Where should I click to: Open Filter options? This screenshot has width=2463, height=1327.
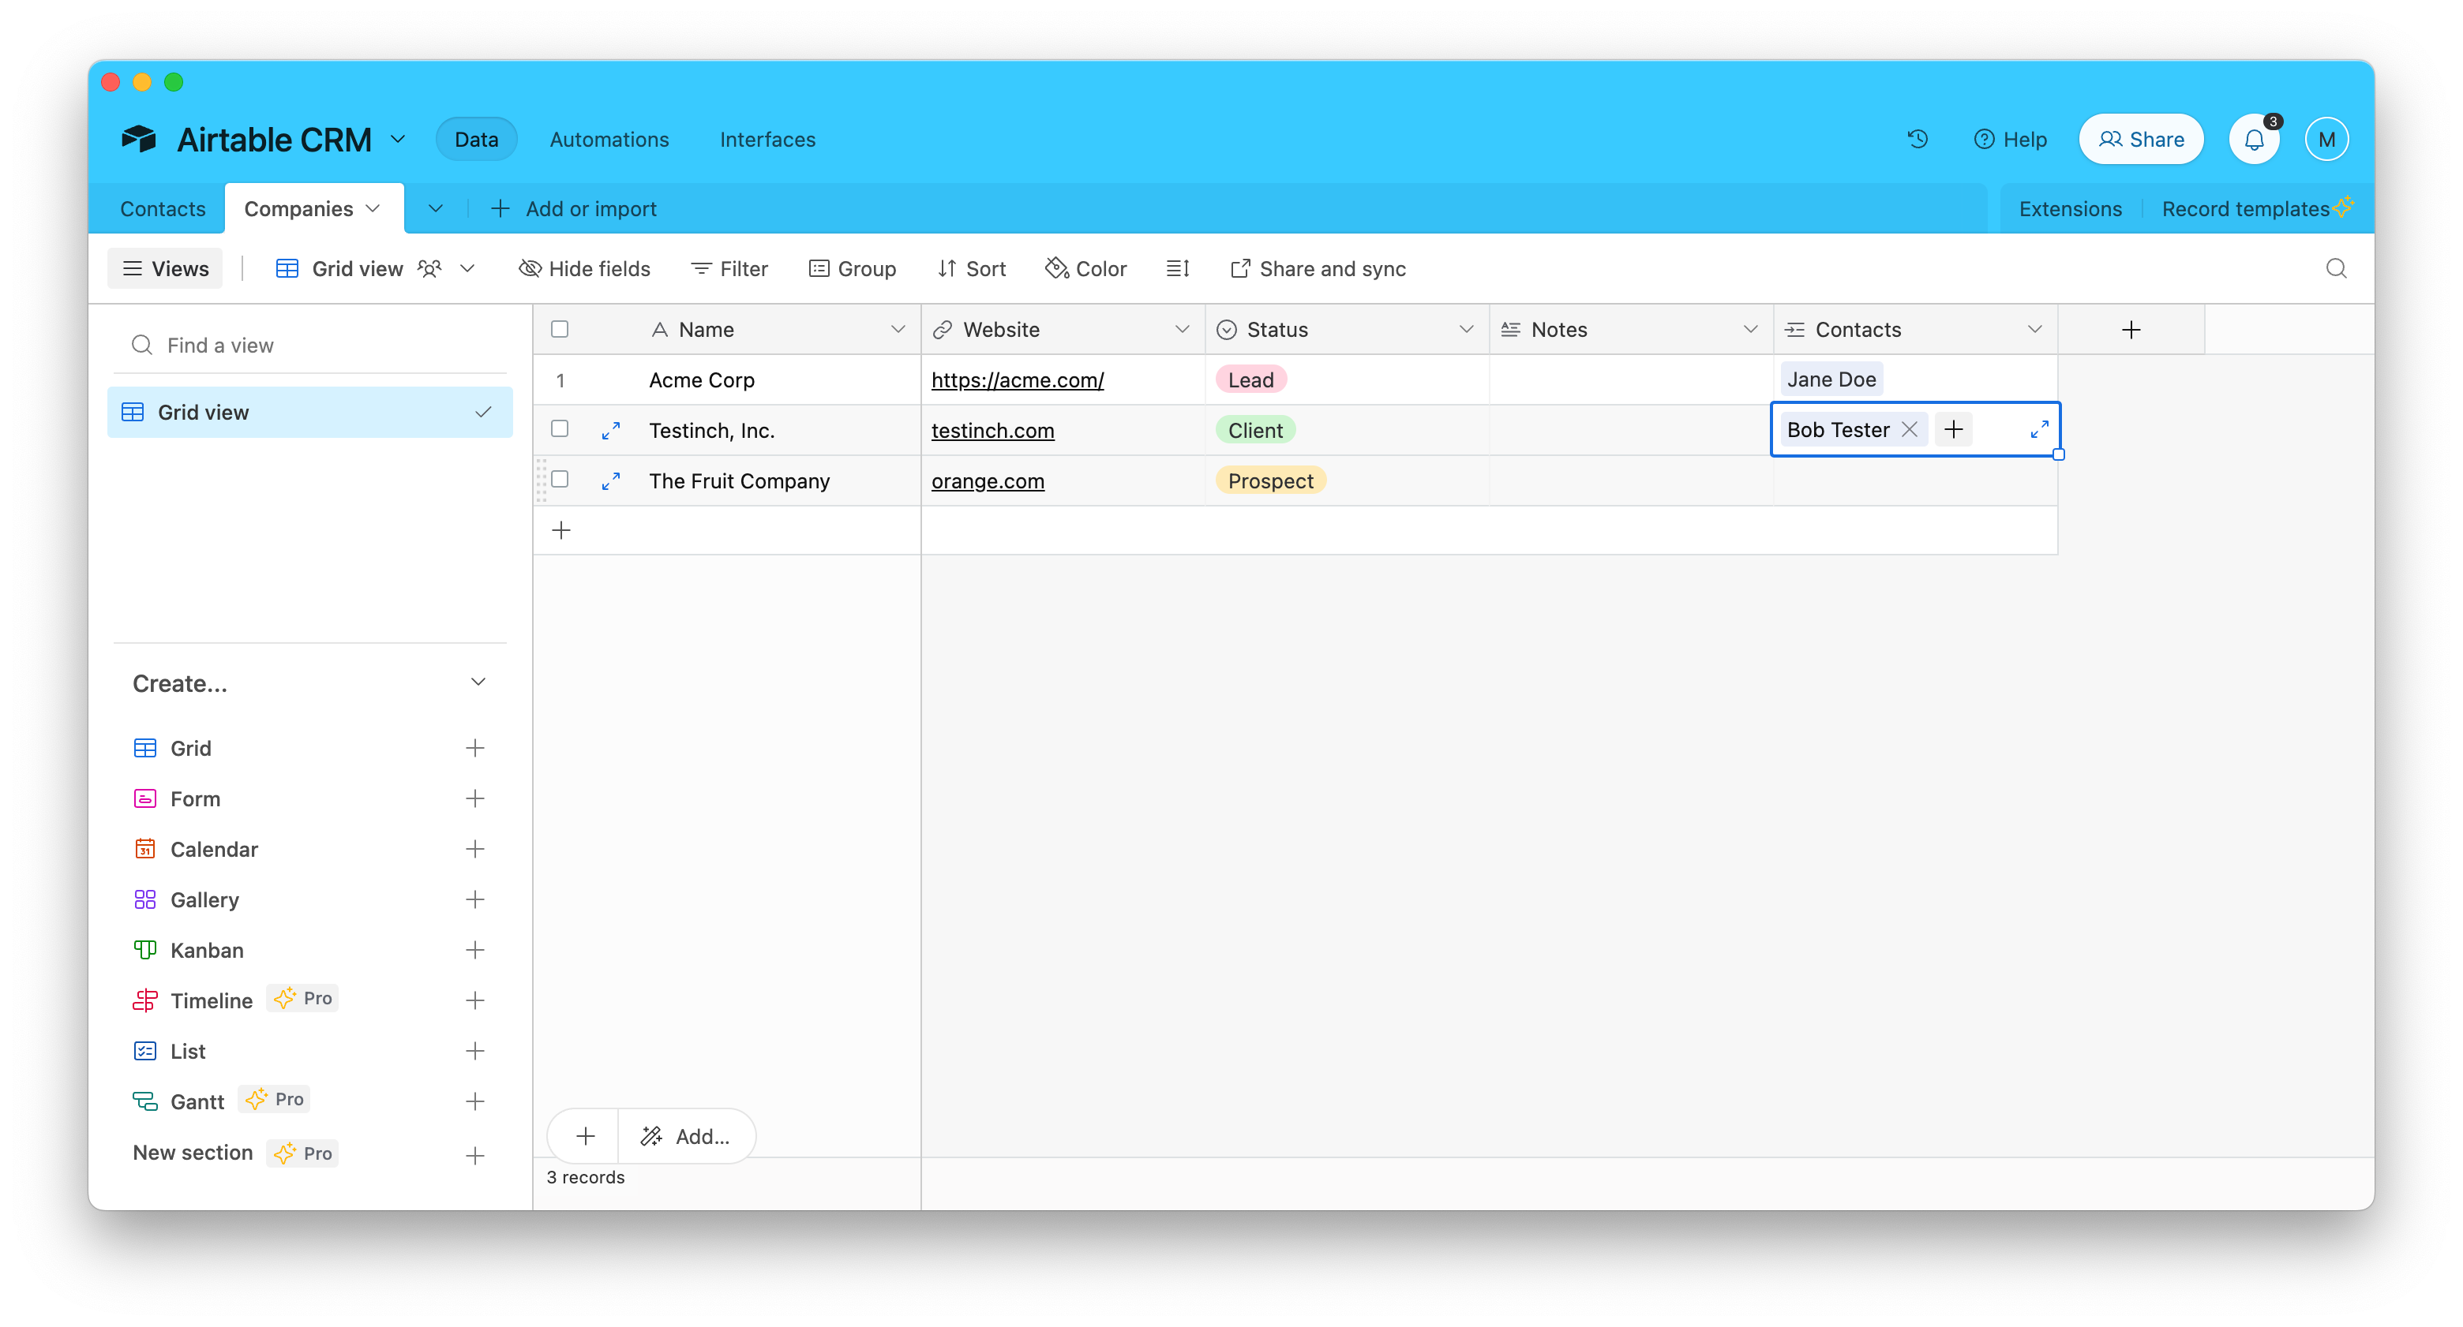coord(729,268)
